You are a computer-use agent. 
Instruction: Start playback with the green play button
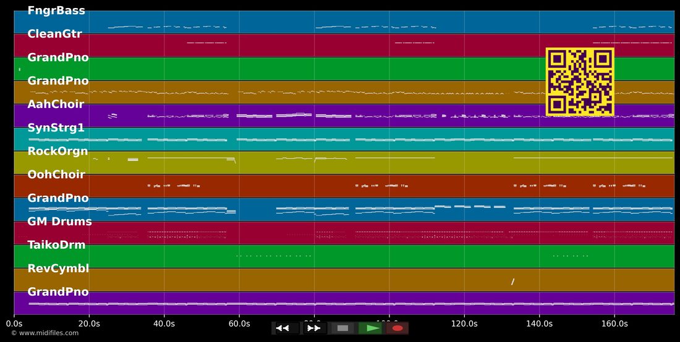click(370, 328)
